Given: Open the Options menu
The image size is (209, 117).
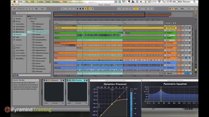Looking at the screenshot, I should click(x=56, y=2).
